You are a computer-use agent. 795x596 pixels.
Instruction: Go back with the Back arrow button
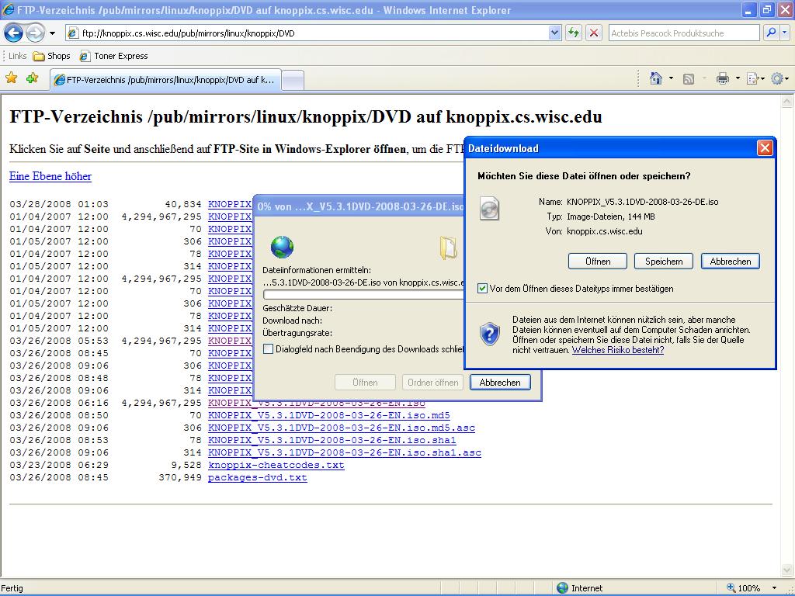point(13,33)
